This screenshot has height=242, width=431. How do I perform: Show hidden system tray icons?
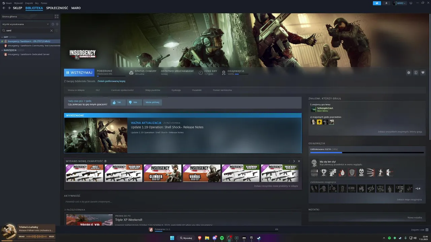point(384,238)
